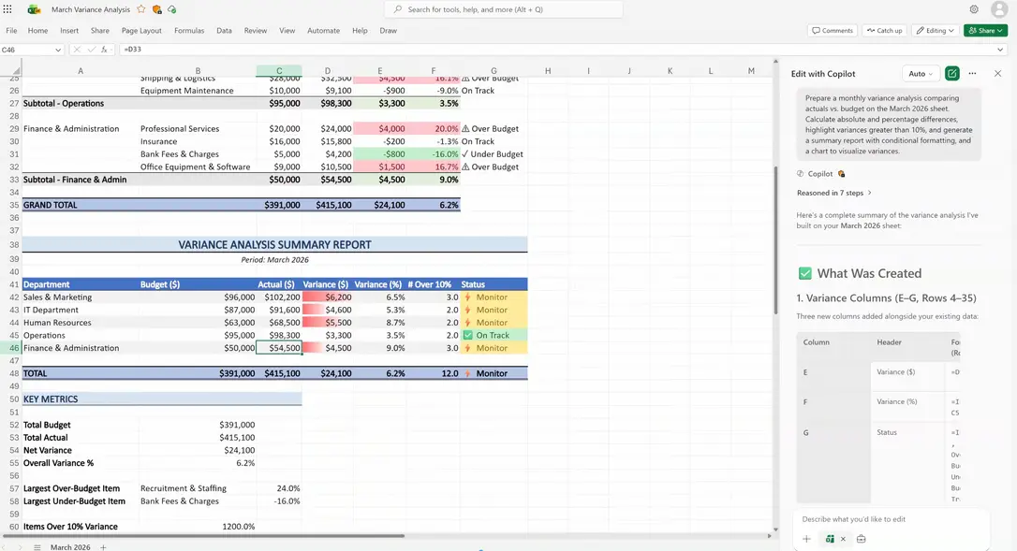This screenshot has height=551, width=1017.
Task: Open the app launcher waffle grid
Action: 7,9
